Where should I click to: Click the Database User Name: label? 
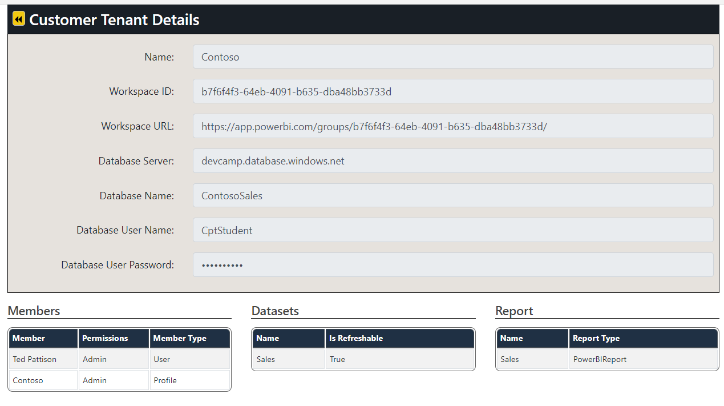click(x=126, y=230)
